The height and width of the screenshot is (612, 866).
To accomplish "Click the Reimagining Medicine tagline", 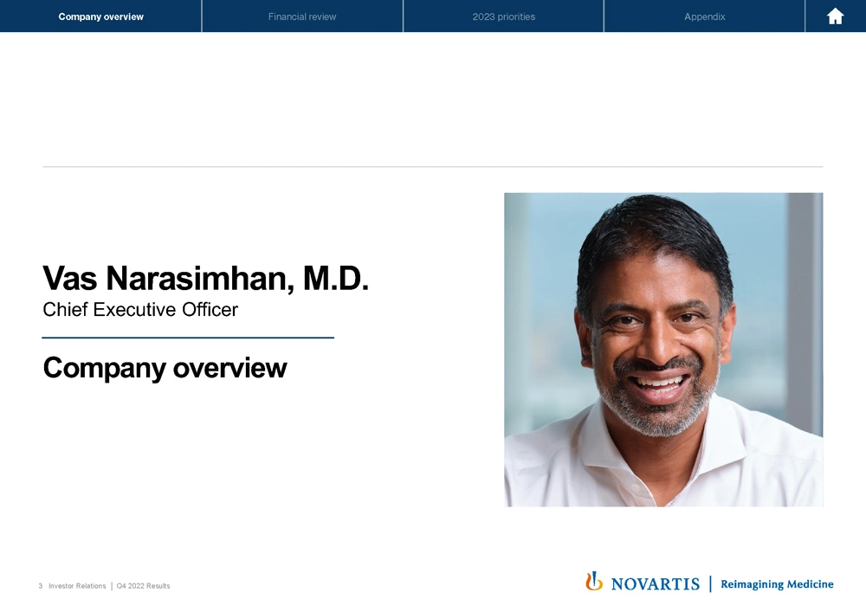I will coord(777,584).
